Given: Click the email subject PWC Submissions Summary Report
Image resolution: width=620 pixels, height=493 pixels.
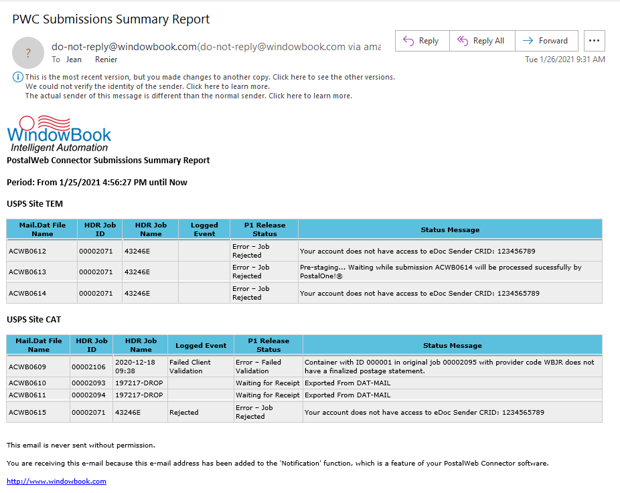Looking at the screenshot, I should (110, 19).
